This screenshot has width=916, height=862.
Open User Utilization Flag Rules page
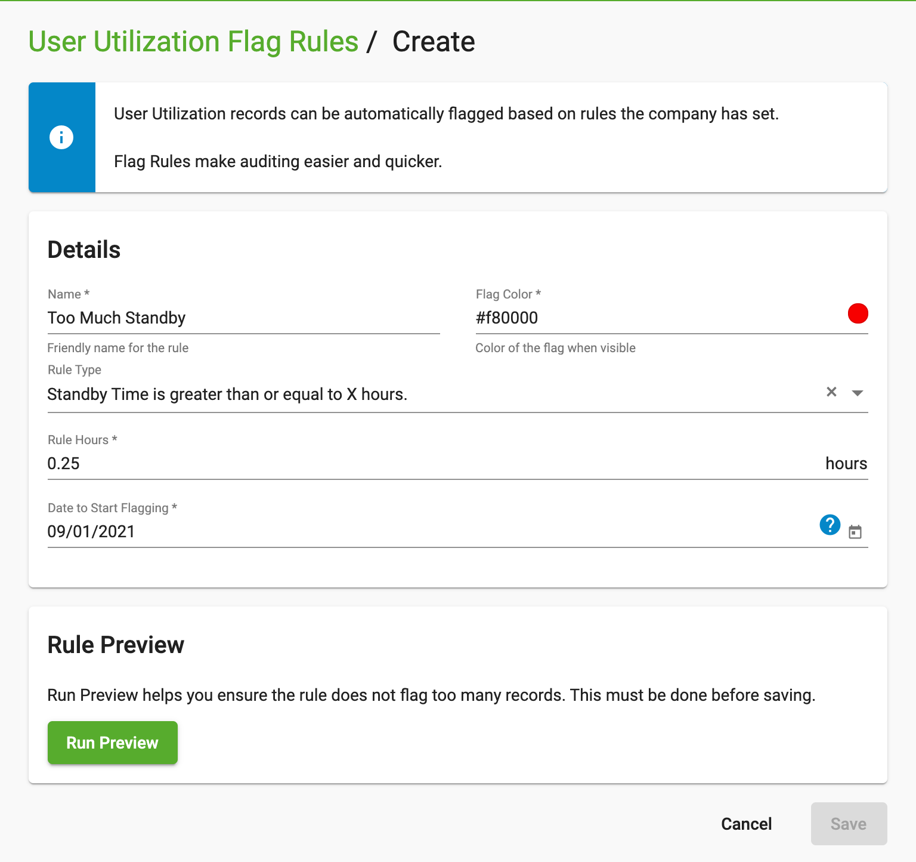[193, 41]
